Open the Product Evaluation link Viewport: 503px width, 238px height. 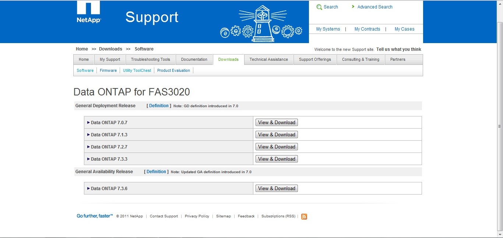[174, 70]
